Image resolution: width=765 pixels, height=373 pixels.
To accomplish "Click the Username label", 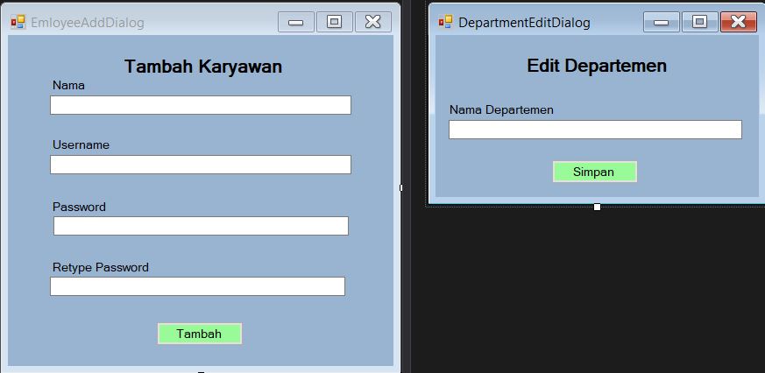I will (x=81, y=145).
